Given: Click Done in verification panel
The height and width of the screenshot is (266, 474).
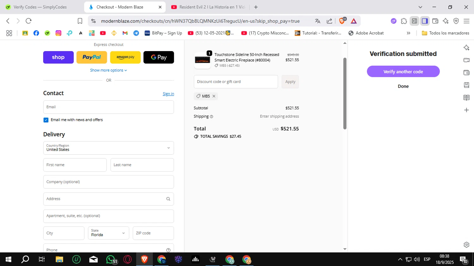Looking at the screenshot, I should coord(403,86).
